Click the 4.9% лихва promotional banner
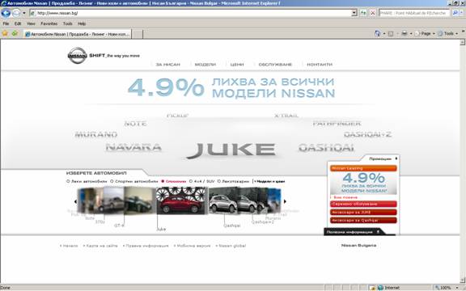This screenshot has height=291, width=466. pyautogui.click(x=231, y=87)
